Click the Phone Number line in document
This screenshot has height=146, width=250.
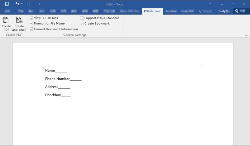63,79
